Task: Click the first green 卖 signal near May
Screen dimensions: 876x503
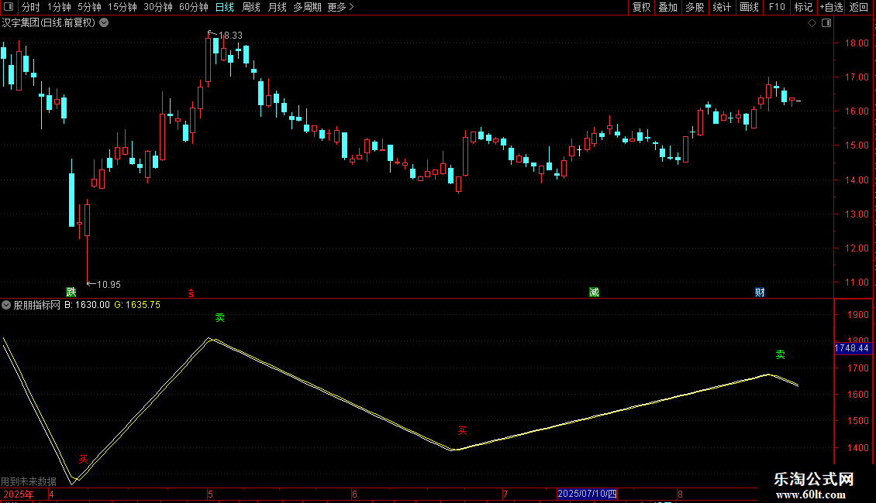Action: coord(219,318)
